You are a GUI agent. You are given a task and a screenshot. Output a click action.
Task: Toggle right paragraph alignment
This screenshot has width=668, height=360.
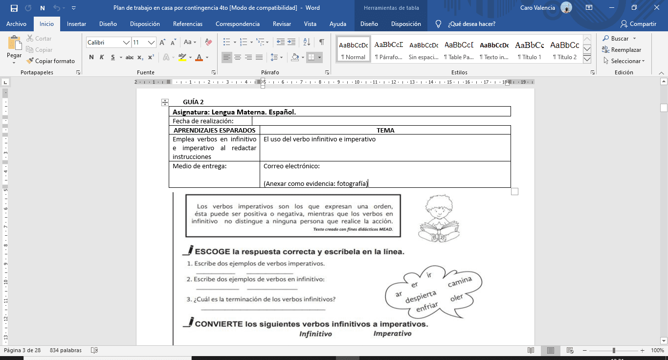248,58
